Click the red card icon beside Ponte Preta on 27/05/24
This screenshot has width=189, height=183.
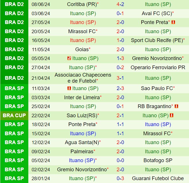tap(173, 22)
